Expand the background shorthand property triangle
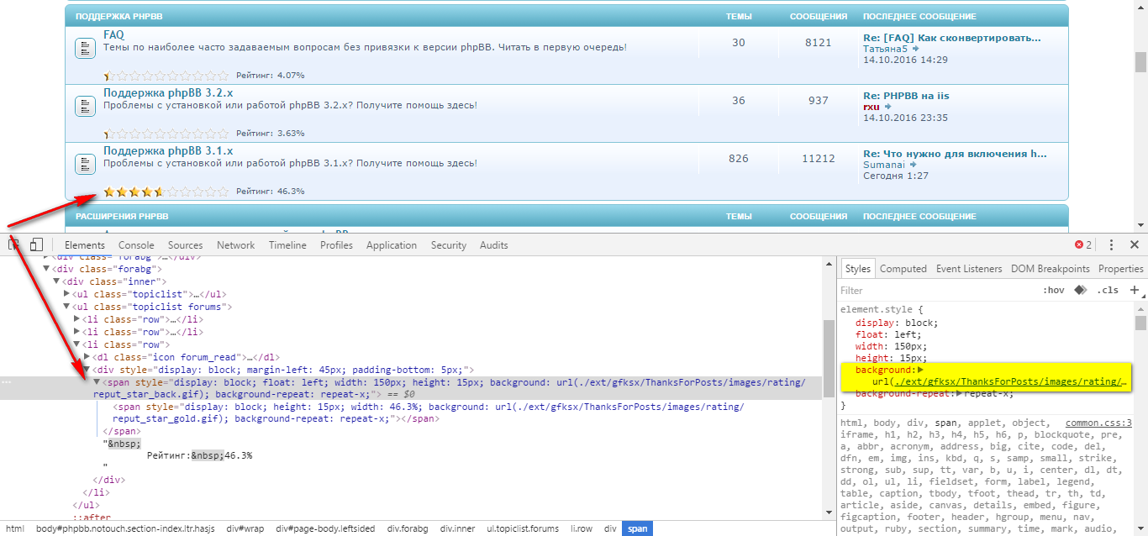The image size is (1148, 536). (920, 370)
